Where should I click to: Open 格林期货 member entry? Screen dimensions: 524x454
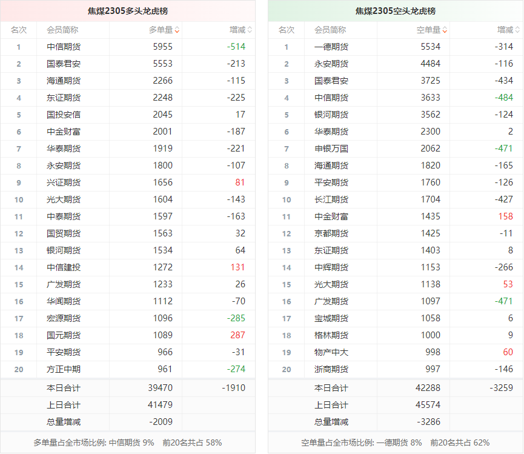pos(331,335)
